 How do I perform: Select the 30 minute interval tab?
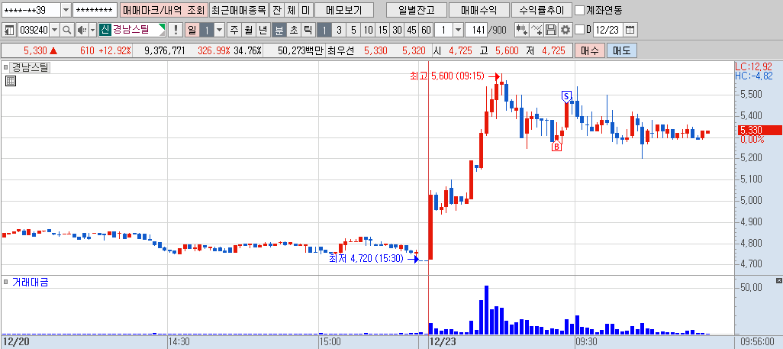coord(397,30)
